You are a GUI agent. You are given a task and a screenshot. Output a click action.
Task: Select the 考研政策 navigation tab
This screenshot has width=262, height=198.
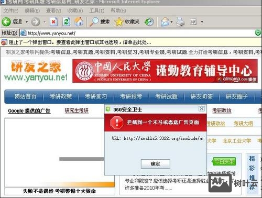click(61, 96)
